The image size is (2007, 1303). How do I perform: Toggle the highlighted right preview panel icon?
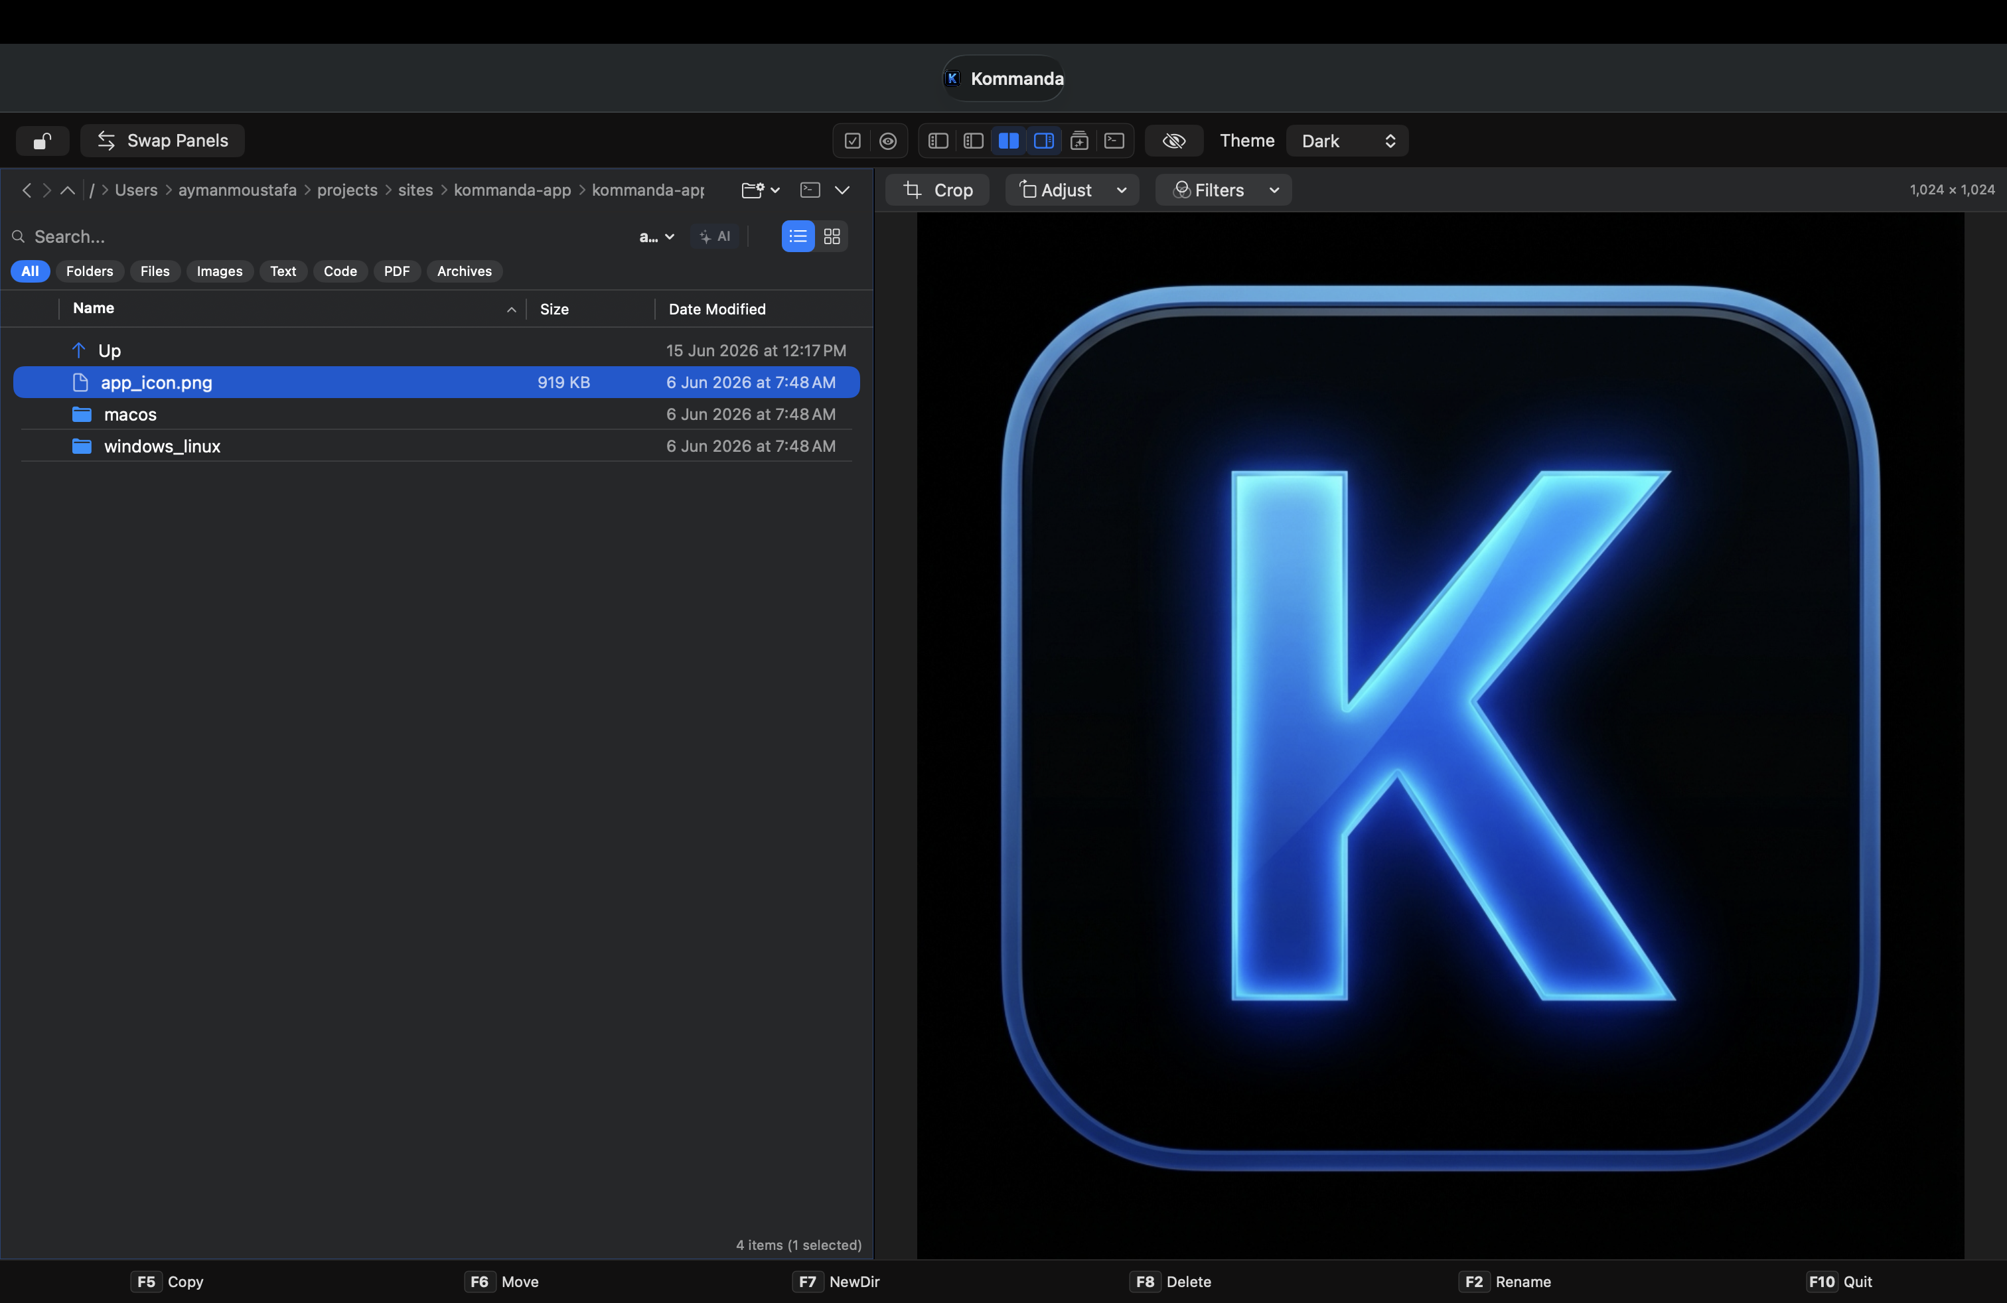tap(1044, 141)
